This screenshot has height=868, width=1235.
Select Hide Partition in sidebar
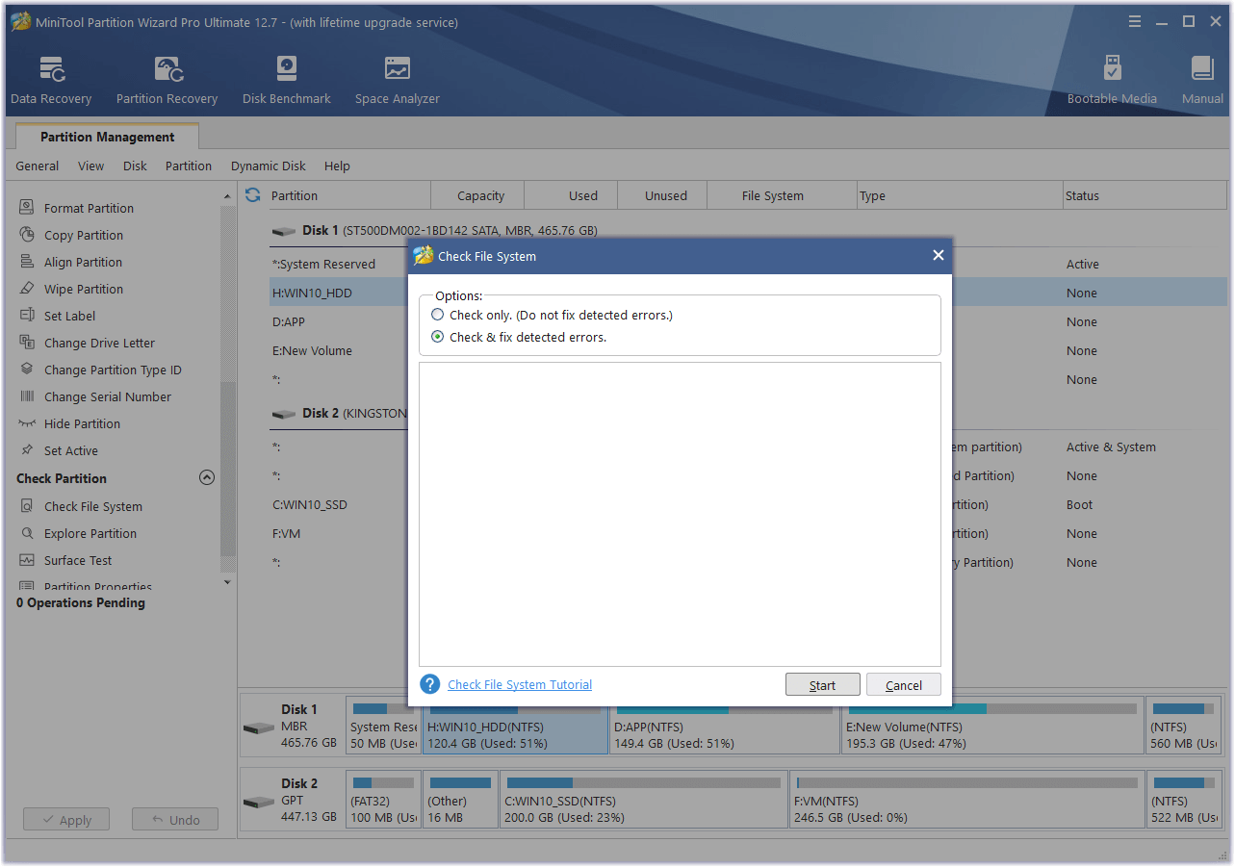[82, 423]
